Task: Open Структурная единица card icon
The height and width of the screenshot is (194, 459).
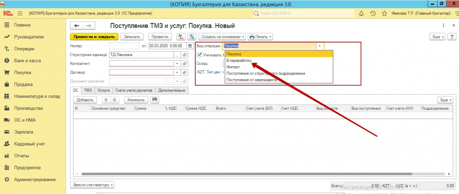Action: (x=185, y=55)
